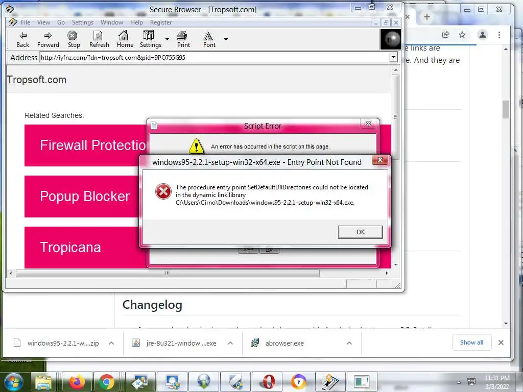Image resolution: width=523 pixels, height=392 pixels.
Task: Click the Tropsoft.com page heading
Action: coord(37,80)
